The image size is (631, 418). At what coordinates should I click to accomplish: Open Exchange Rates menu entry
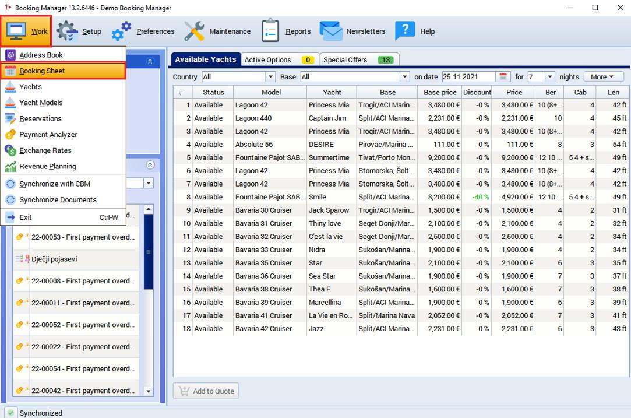tap(63, 150)
